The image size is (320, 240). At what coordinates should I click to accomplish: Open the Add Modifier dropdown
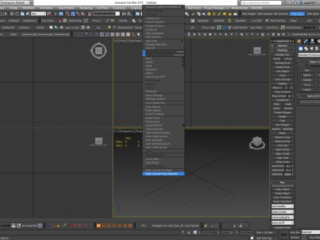283,206
